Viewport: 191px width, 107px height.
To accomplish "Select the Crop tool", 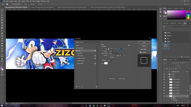I will tap(2, 20).
